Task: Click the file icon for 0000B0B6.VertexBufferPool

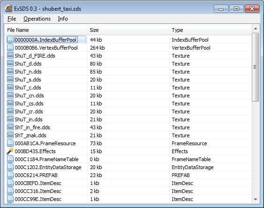Action: pos(10,48)
